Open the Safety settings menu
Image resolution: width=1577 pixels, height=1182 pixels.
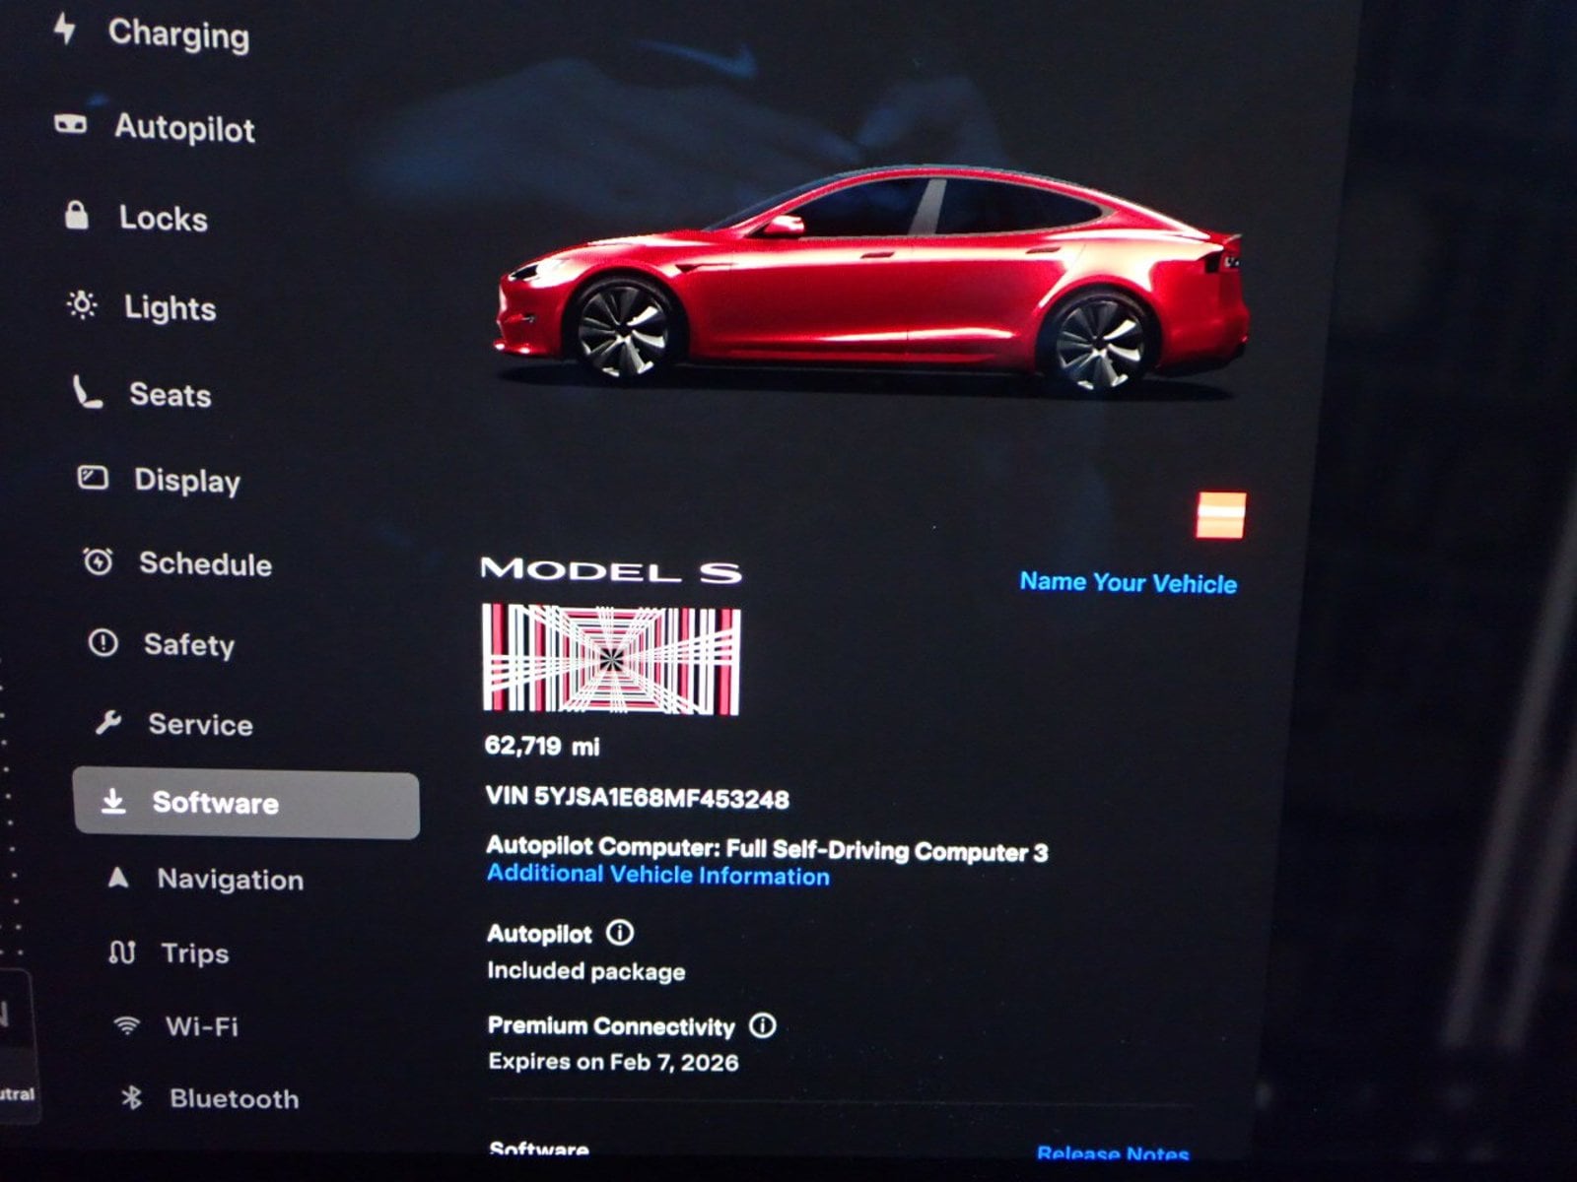pos(188,644)
